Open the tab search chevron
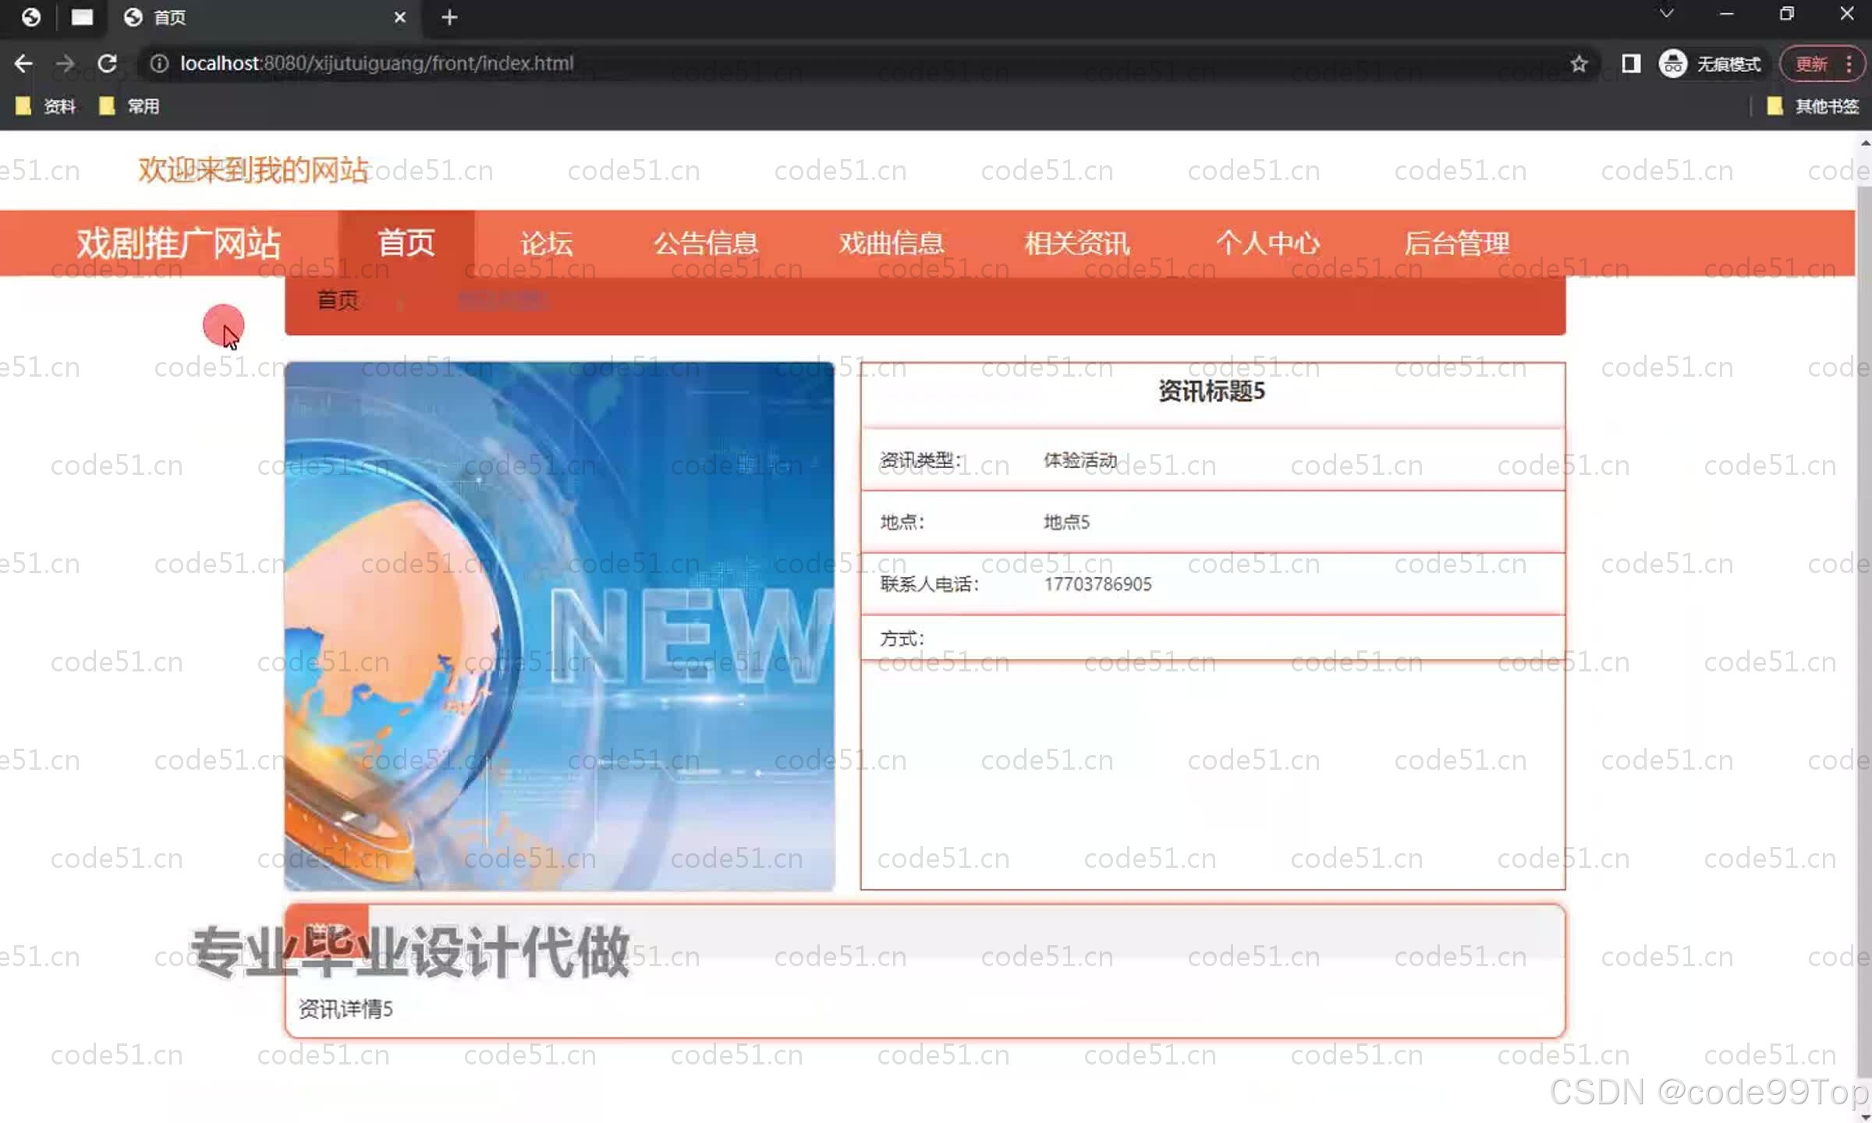This screenshot has height=1123, width=1872. pos(1666,14)
